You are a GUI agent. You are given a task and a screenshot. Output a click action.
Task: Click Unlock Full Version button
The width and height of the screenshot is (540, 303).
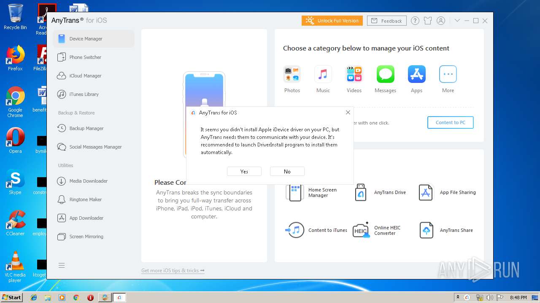pyautogui.click(x=332, y=21)
